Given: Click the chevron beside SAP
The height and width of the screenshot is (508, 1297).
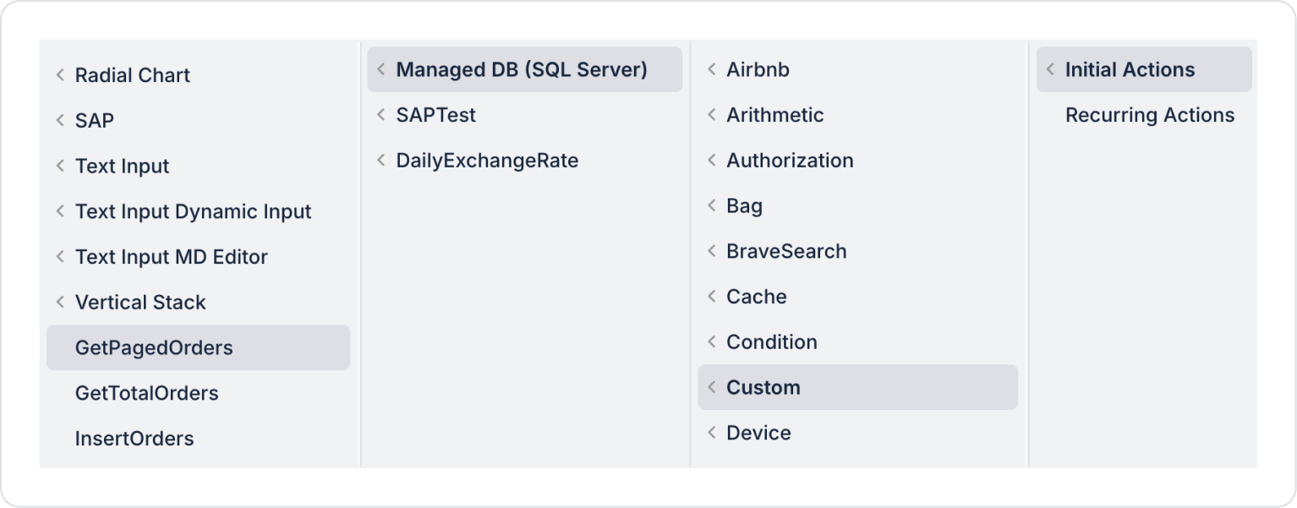Looking at the screenshot, I should (60, 121).
